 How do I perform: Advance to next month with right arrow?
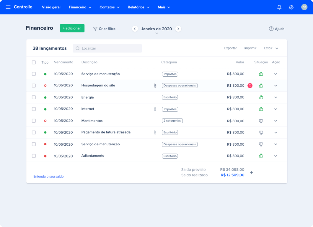178,29
